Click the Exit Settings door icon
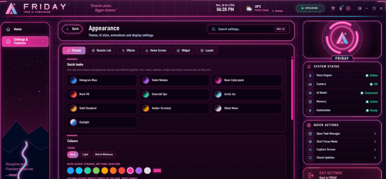The width and height of the screenshot is (386, 179). tap(311, 175)
